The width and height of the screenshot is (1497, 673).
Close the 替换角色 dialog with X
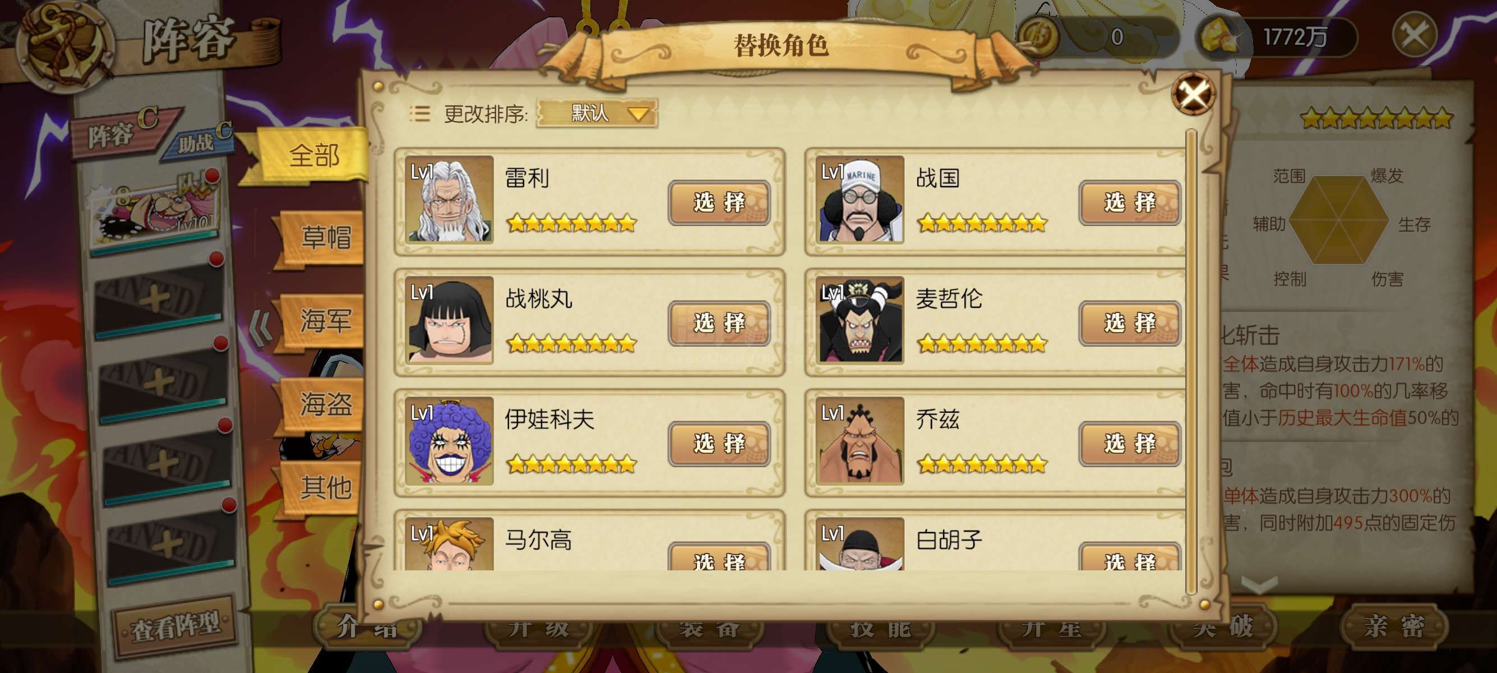tap(1193, 94)
